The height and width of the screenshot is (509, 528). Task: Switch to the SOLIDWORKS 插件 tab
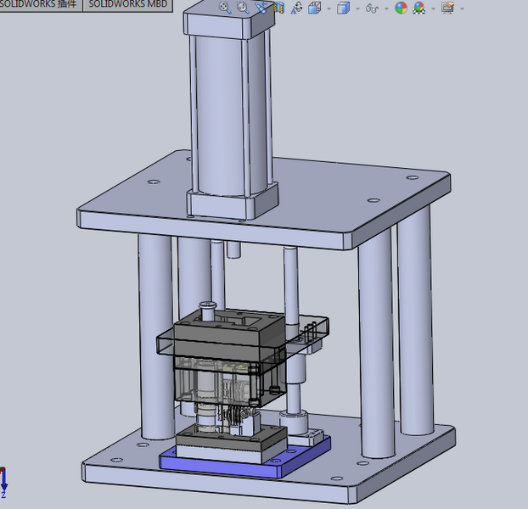pyautogui.click(x=39, y=5)
